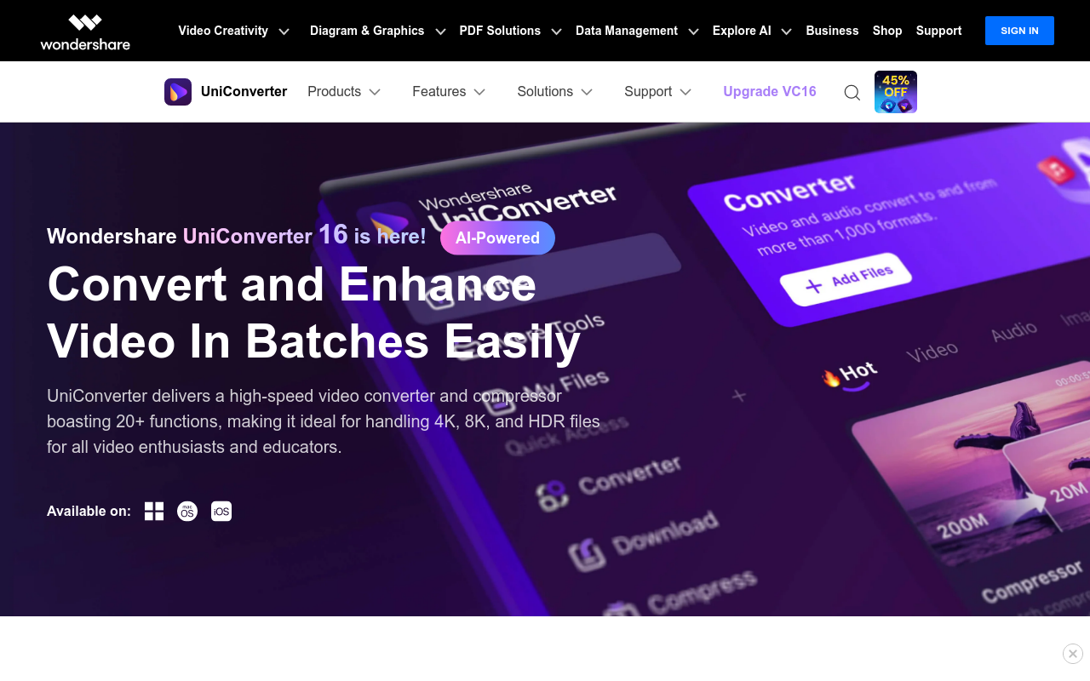Expand the Solutions dropdown arrow

tap(587, 92)
